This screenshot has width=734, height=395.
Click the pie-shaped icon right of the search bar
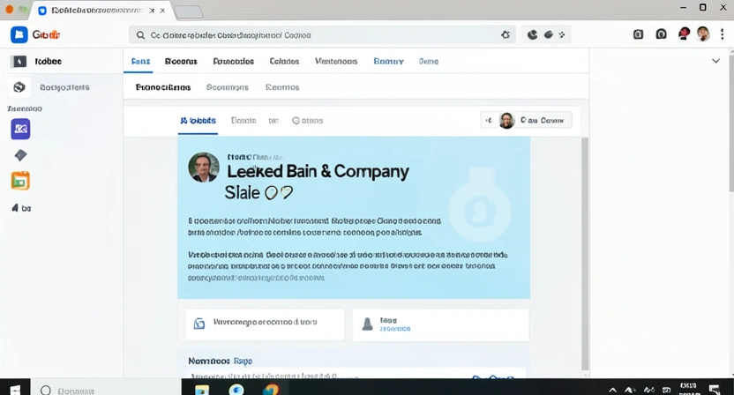pyautogui.click(x=532, y=34)
